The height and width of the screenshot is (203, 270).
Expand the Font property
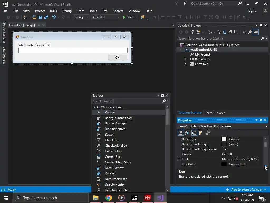(179, 159)
